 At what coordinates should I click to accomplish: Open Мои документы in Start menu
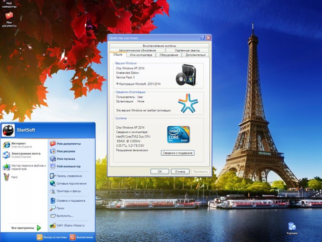click(x=65, y=144)
